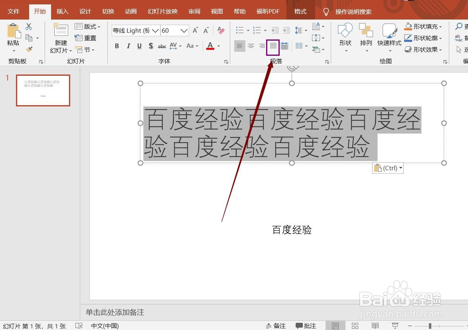Switch to the Slide Show (幻灯片放映) tab
Image resolution: width=468 pixels, height=330 pixels.
click(x=163, y=12)
